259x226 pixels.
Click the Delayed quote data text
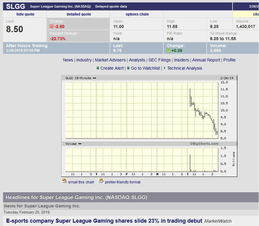(111, 6)
